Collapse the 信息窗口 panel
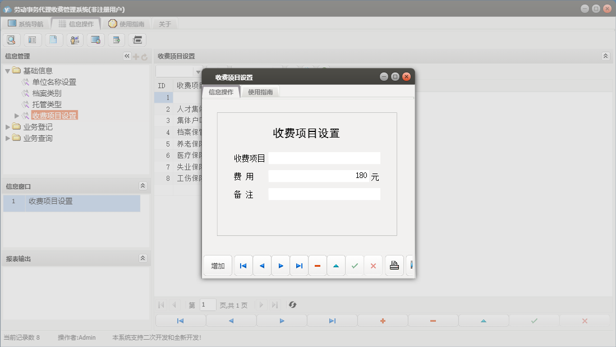616x347 pixels. 142,186
